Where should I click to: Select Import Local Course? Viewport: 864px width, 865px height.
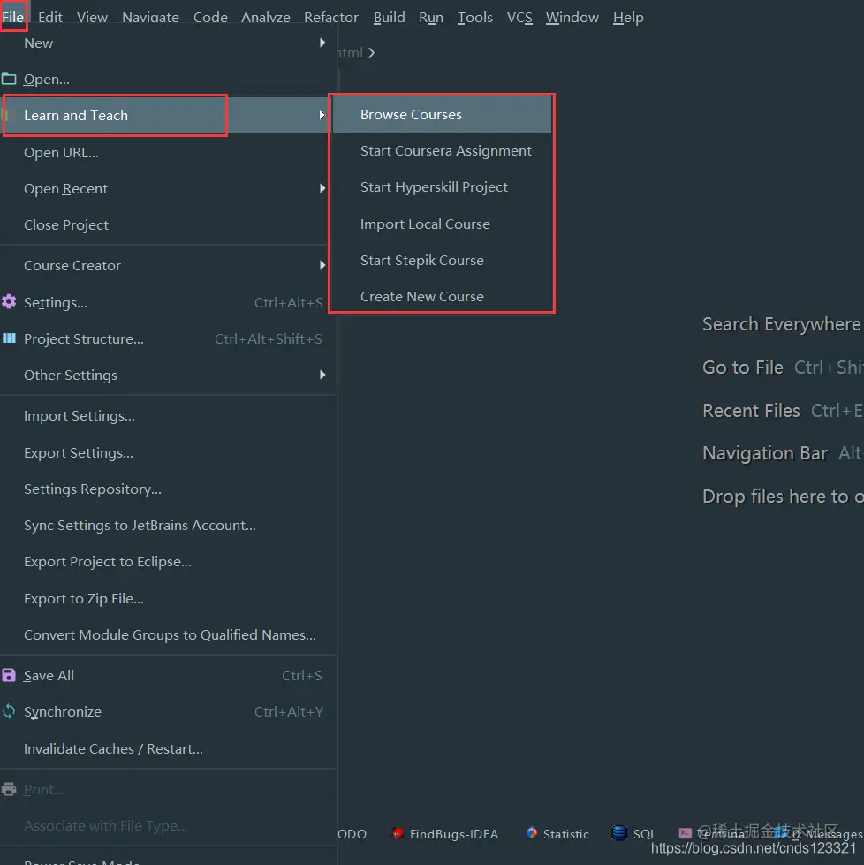click(x=442, y=224)
